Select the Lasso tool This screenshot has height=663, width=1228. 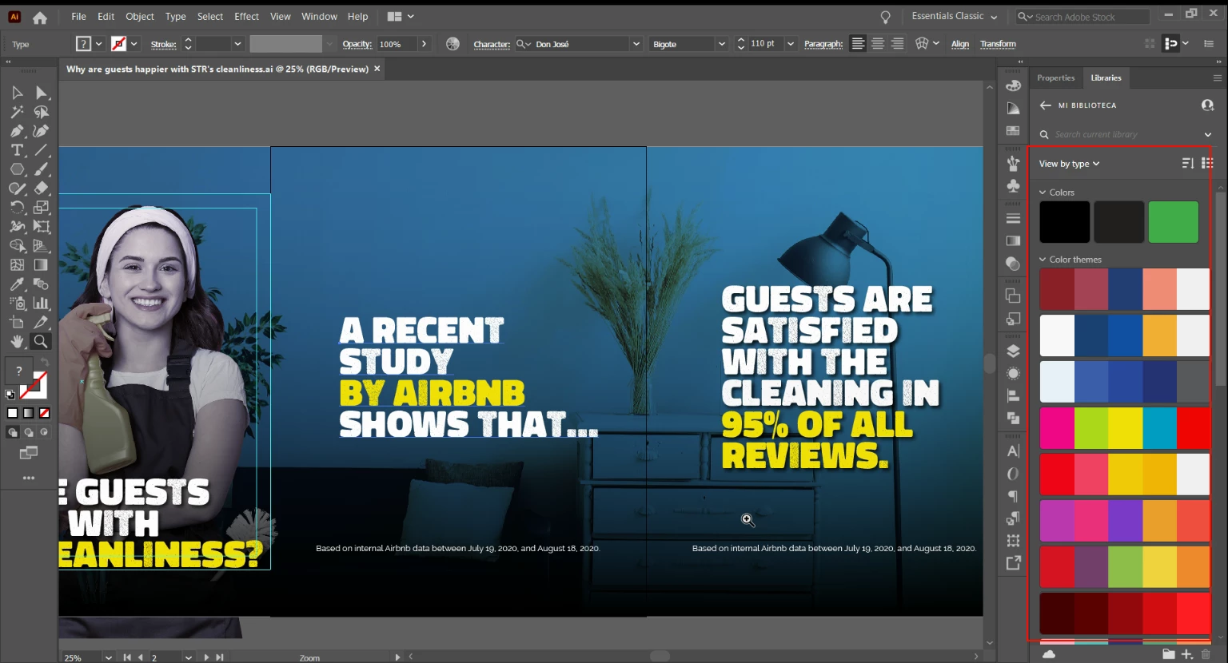42,112
